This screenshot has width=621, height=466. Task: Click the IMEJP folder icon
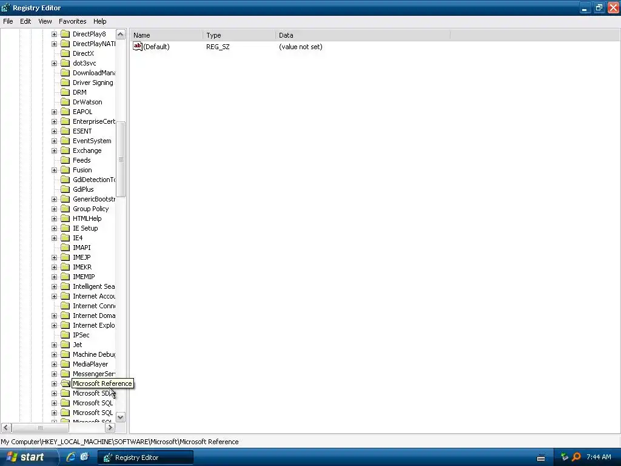click(x=65, y=257)
